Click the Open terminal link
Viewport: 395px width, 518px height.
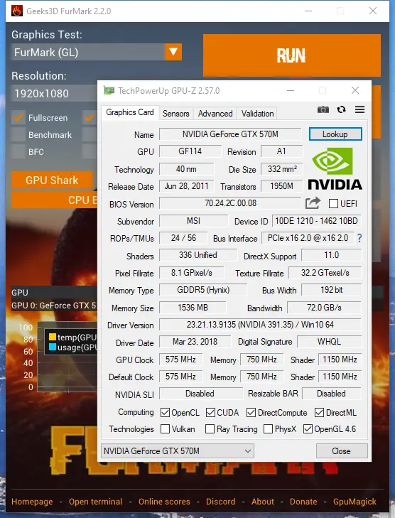pyautogui.click(x=95, y=502)
